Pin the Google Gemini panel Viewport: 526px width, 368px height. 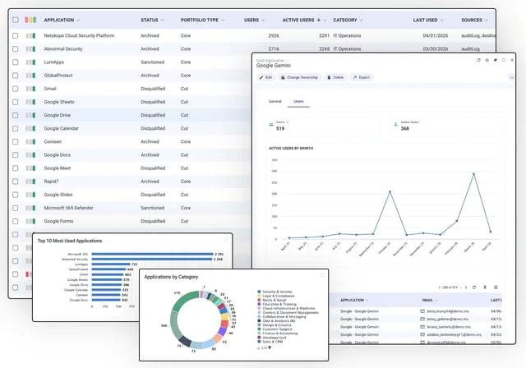[x=495, y=60]
